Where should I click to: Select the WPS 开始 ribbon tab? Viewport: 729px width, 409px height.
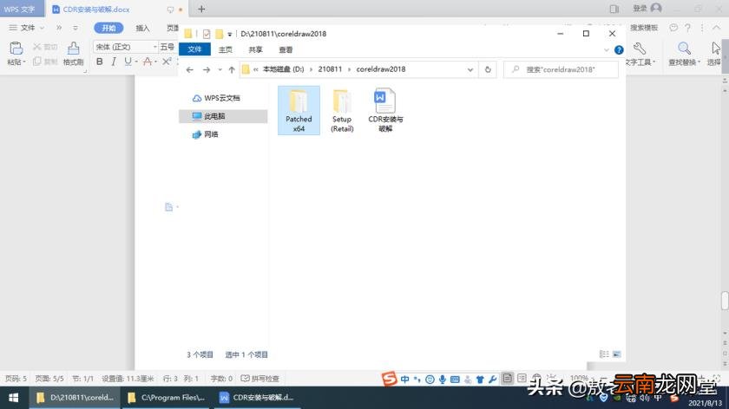coord(108,28)
